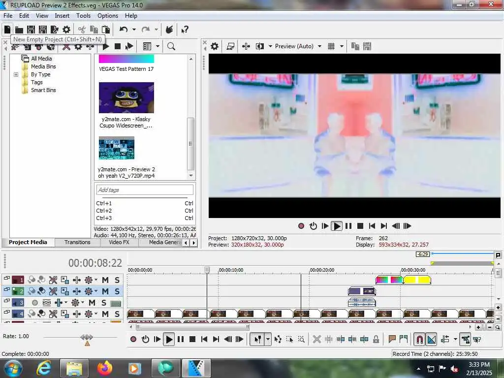Toggle Split Screen View in preview

click(259, 46)
